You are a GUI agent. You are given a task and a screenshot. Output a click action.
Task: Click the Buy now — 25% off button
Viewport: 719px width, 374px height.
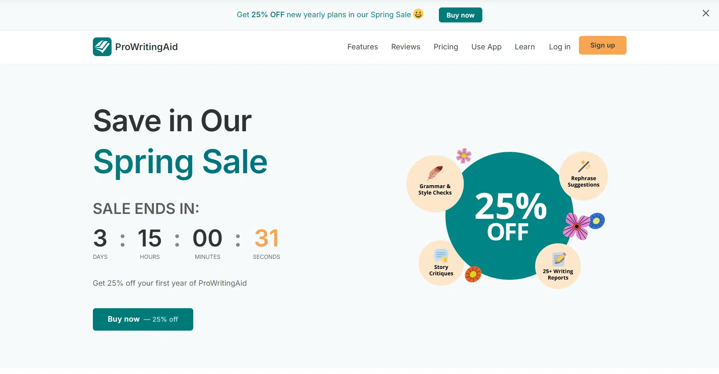(143, 319)
